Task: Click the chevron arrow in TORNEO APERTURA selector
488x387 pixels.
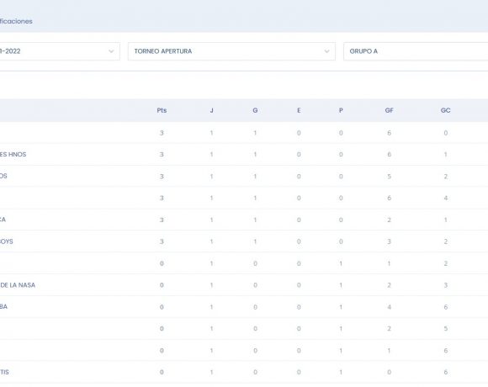Action: (326, 51)
